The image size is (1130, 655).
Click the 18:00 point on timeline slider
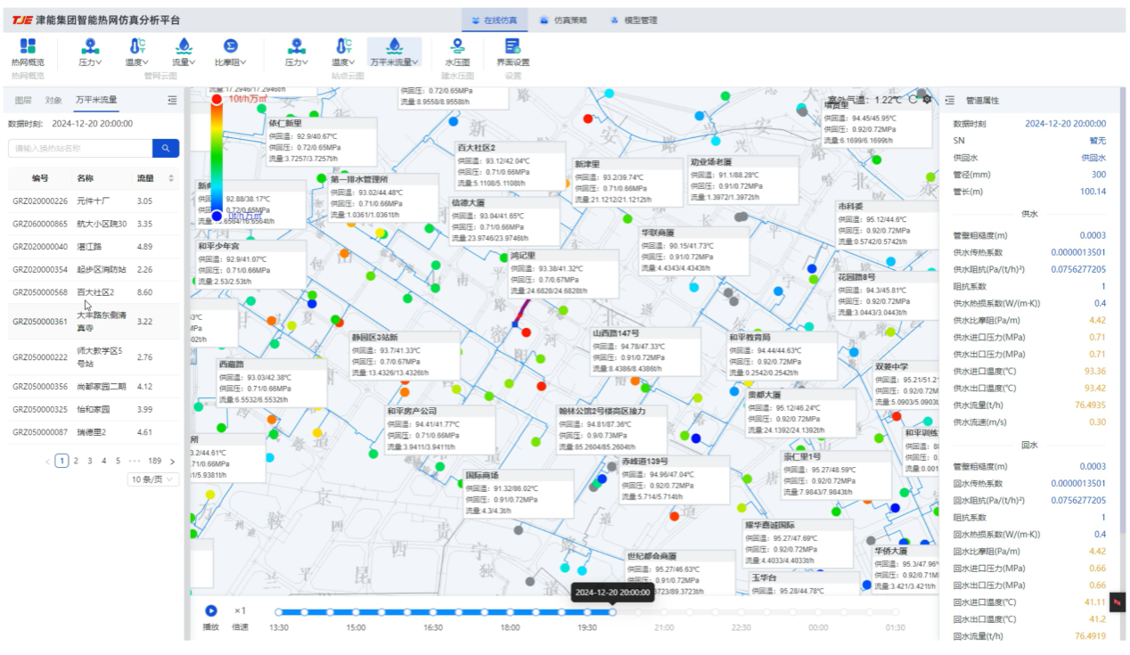511,612
